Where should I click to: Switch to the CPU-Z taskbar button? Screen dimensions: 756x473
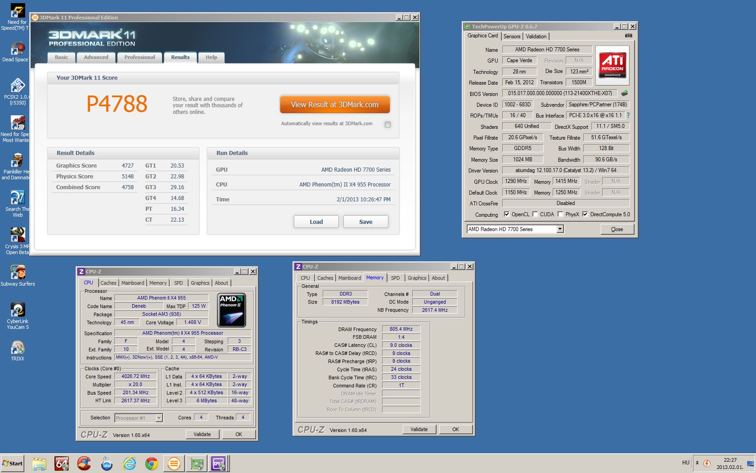[x=219, y=464]
